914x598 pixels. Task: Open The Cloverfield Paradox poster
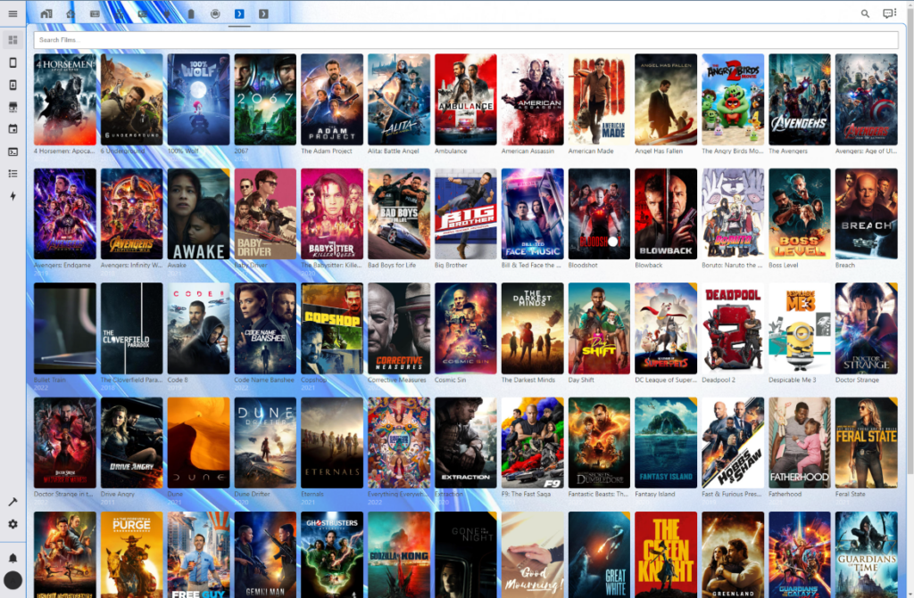point(132,328)
